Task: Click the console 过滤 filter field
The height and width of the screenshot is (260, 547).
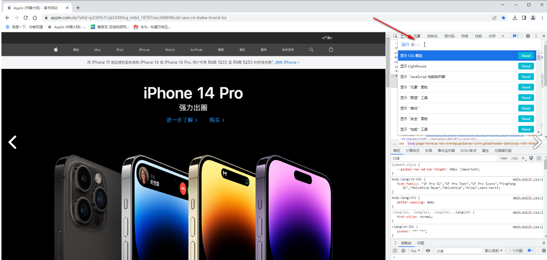Action: pyautogui.click(x=458, y=251)
